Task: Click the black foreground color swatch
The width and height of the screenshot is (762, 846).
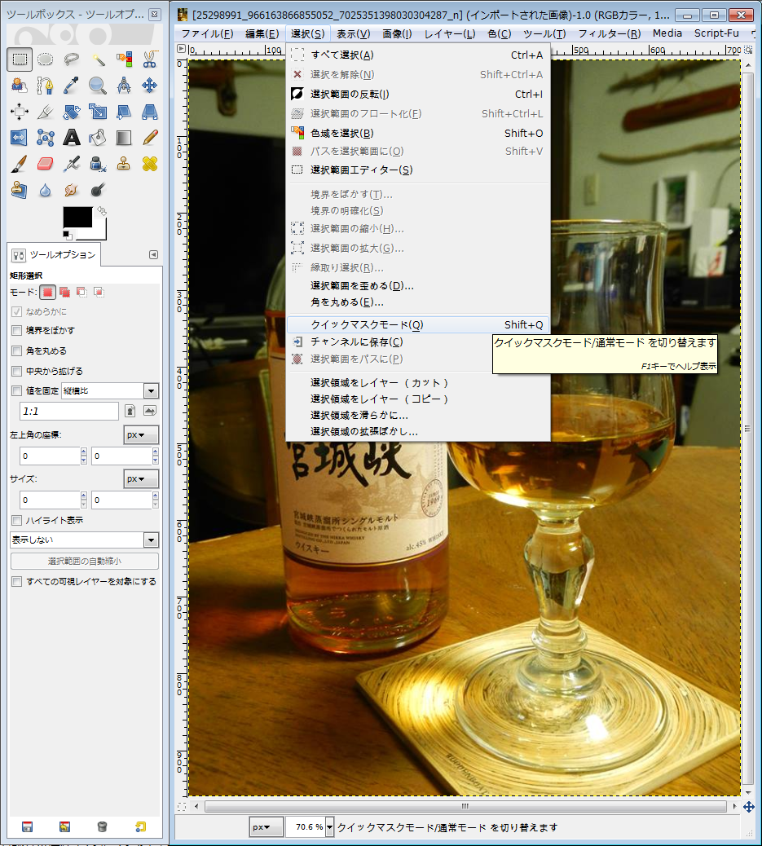Action: tap(77, 217)
